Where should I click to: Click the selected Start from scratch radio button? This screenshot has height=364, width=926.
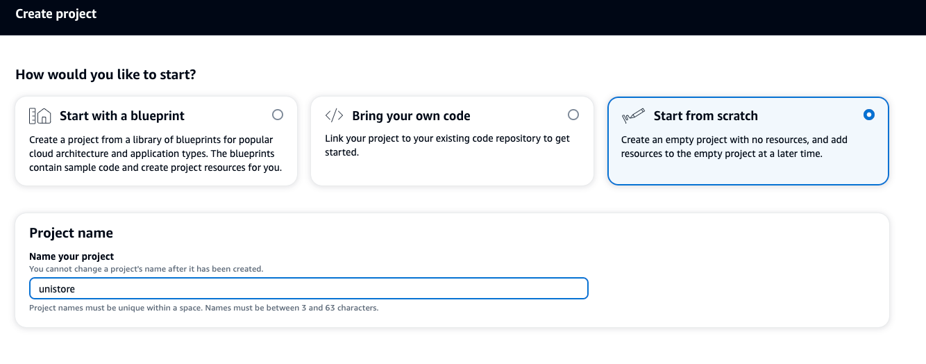click(869, 115)
